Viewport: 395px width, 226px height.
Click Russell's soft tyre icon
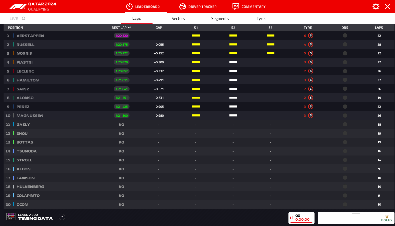click(x=311, y=44)
